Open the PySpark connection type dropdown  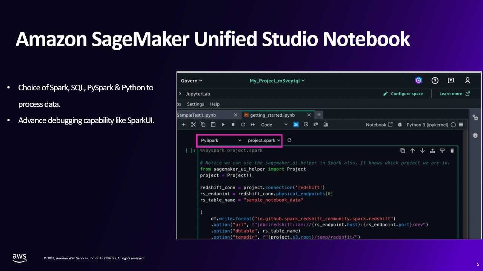tap(221, 140)
